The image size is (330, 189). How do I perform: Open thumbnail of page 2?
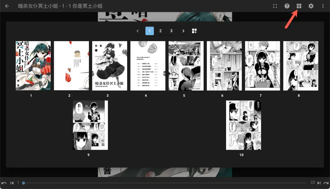[x=71, y=66]
